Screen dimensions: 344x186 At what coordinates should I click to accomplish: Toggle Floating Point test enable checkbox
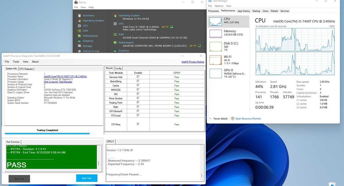click(138, 102)
